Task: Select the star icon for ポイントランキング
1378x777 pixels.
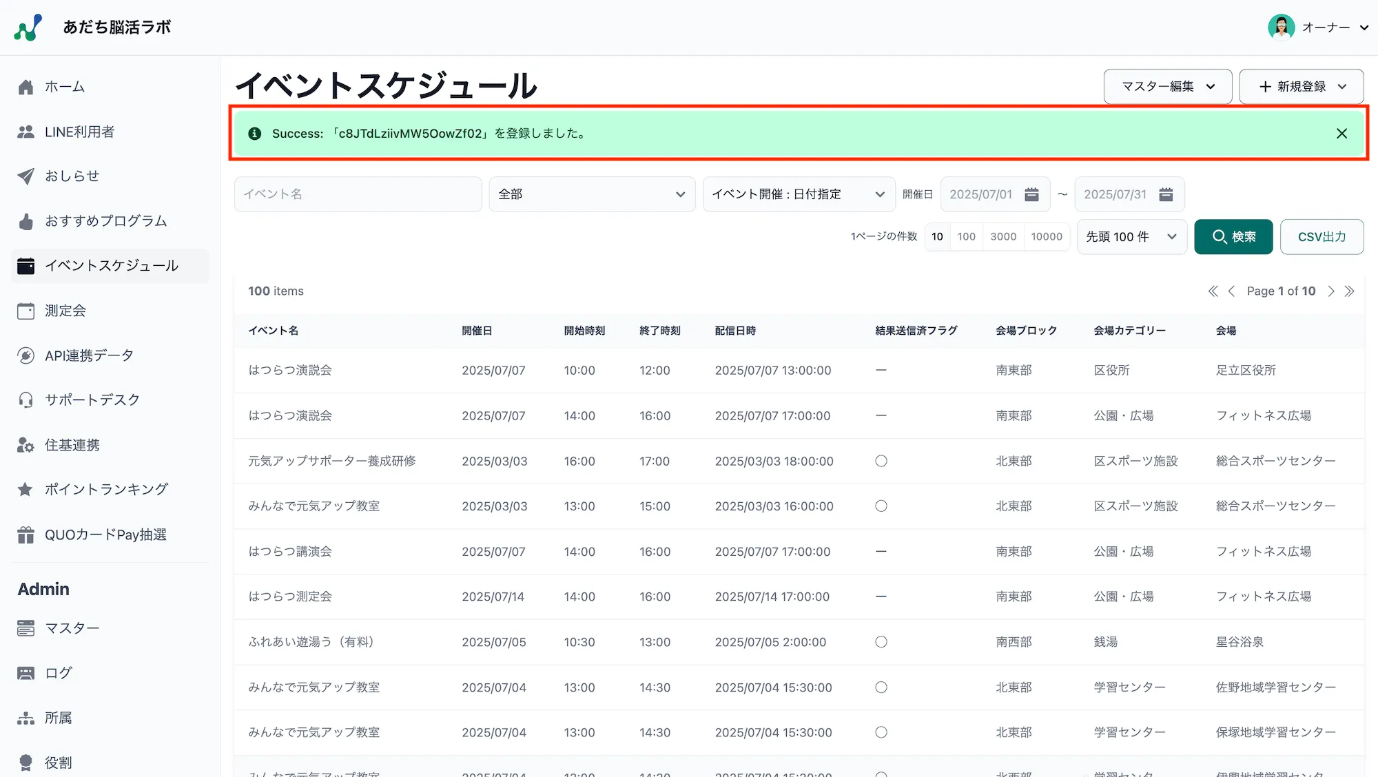Action: (x=26, y=489)
